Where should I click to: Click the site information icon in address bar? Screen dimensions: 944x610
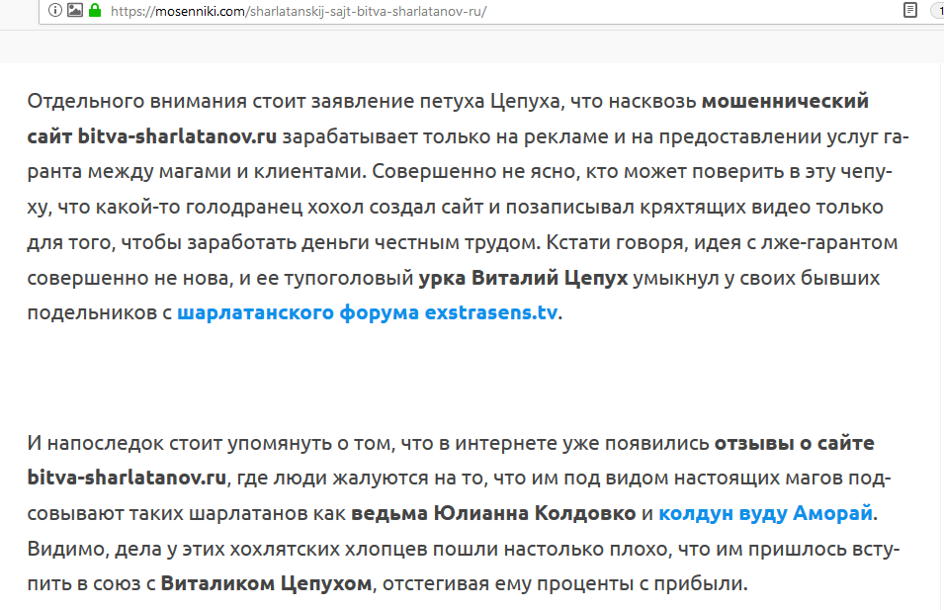55,11
